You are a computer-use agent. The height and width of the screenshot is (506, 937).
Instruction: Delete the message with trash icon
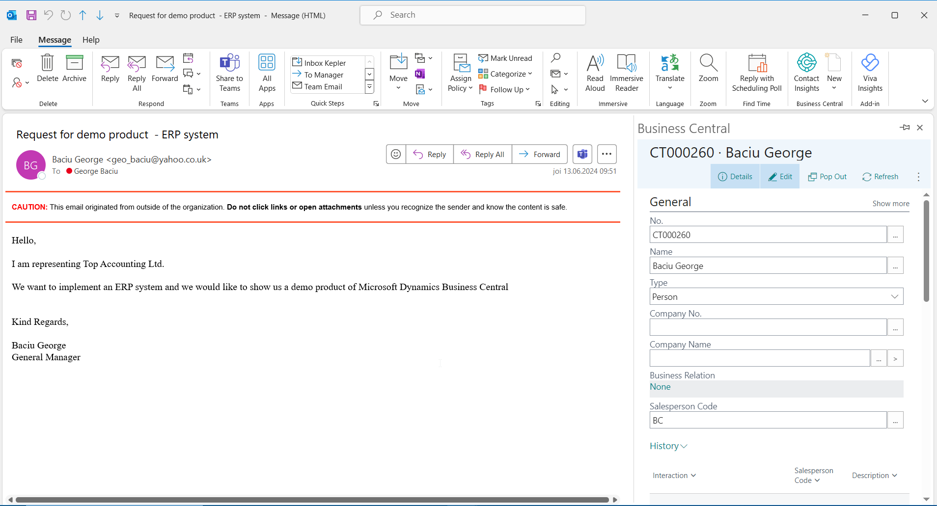click(48, 68)
